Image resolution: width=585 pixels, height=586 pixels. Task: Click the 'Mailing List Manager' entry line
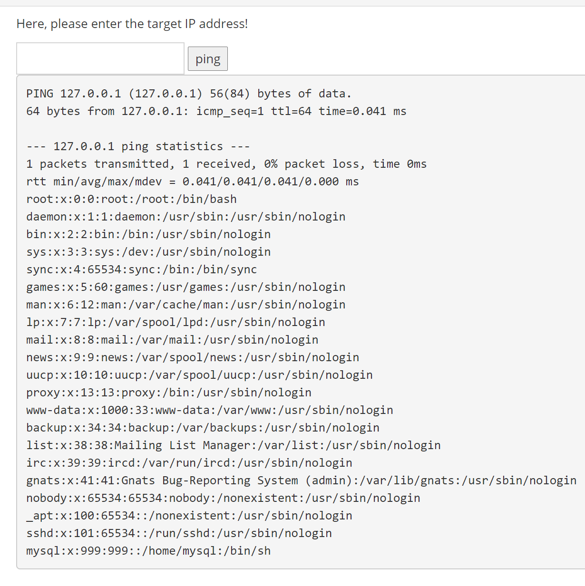(234, 445)
